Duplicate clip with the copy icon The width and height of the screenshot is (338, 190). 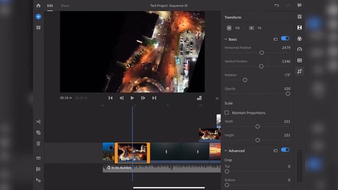39,132
